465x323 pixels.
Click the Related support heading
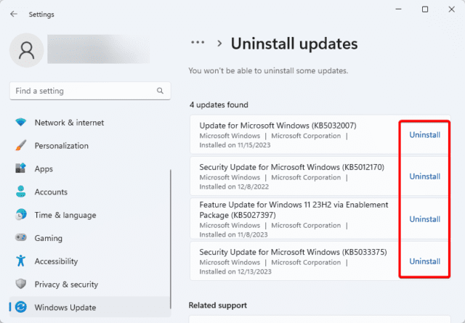[218, 306]
